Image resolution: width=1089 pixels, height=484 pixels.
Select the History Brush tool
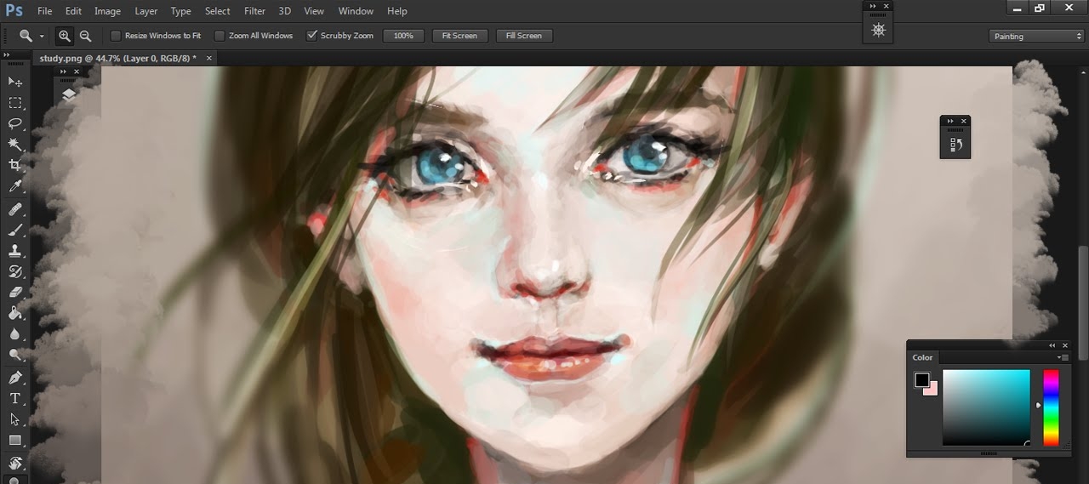pos(15,272)
